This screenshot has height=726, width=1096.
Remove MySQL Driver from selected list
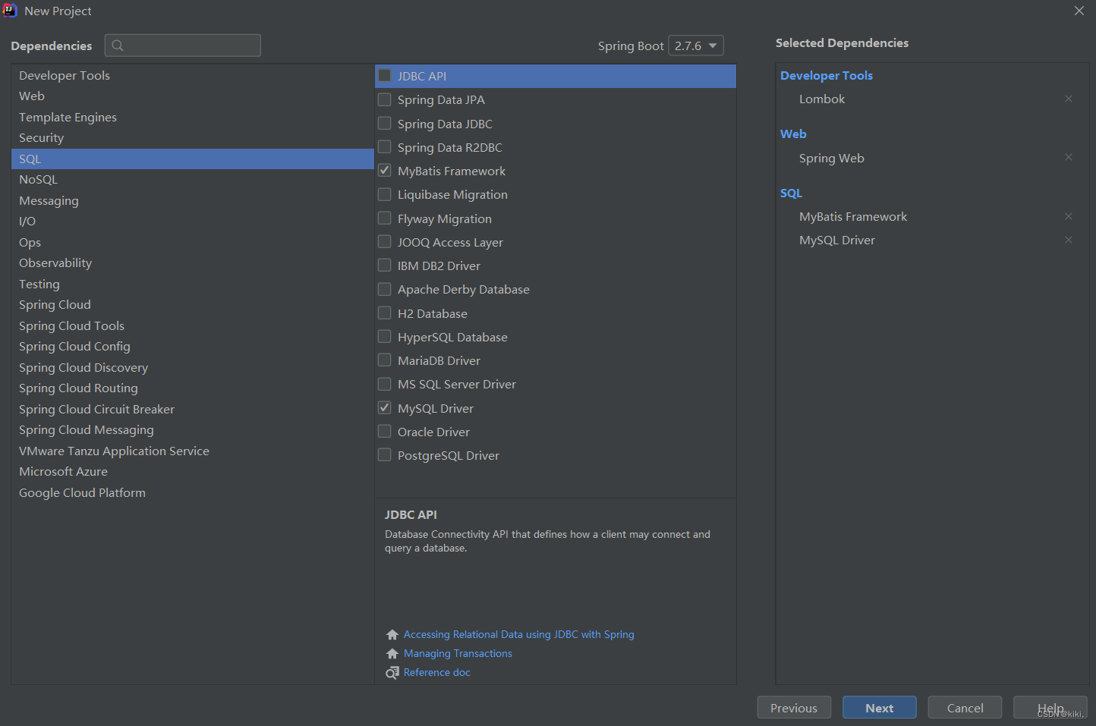pos(1069,240)
